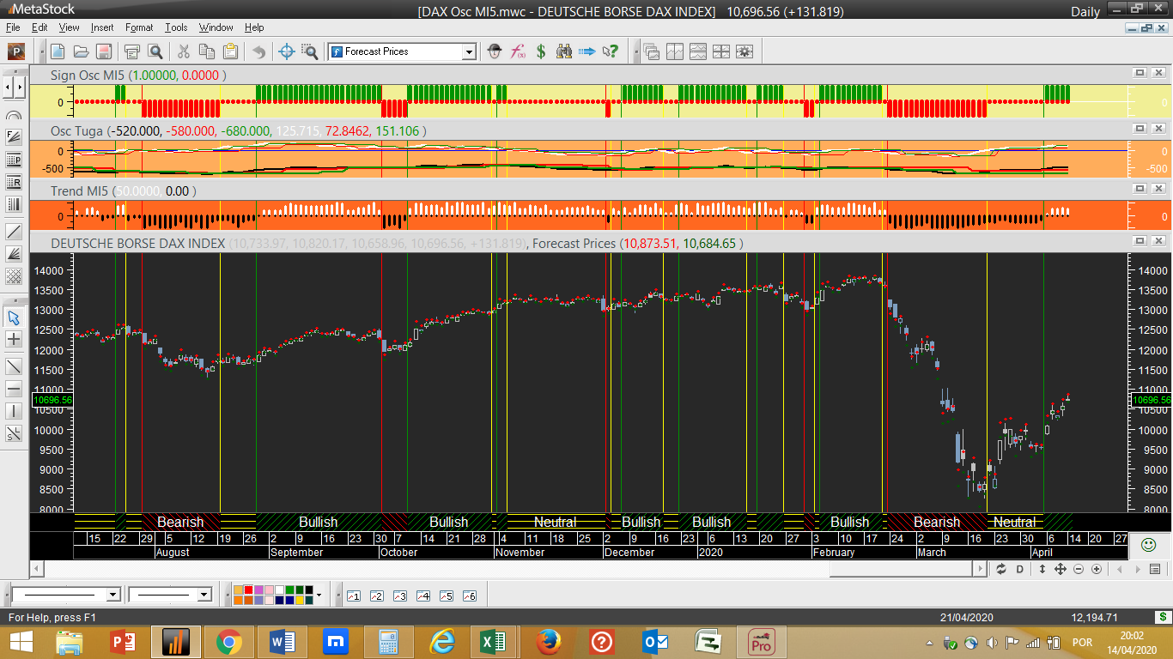Pick the vertical line drawing tool

tap(14, 411)
